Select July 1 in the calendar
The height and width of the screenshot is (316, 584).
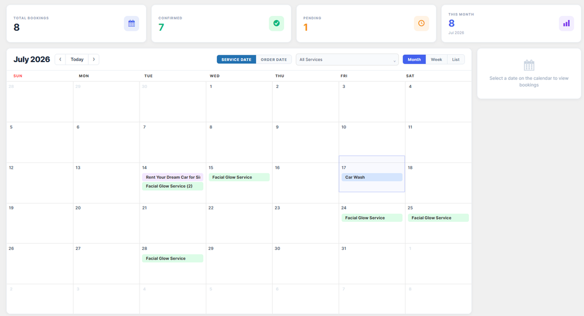pos(239,102)
